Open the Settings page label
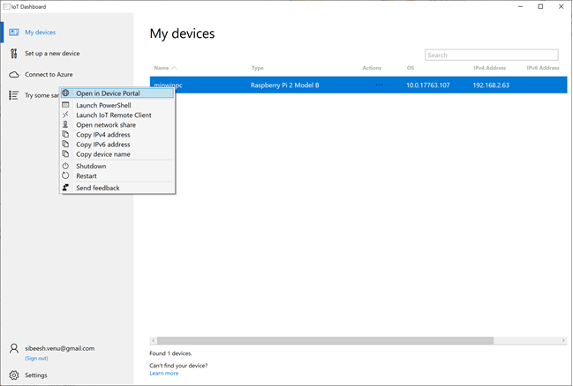The height and width of the screenshot is (386, 573). [36, 375]
